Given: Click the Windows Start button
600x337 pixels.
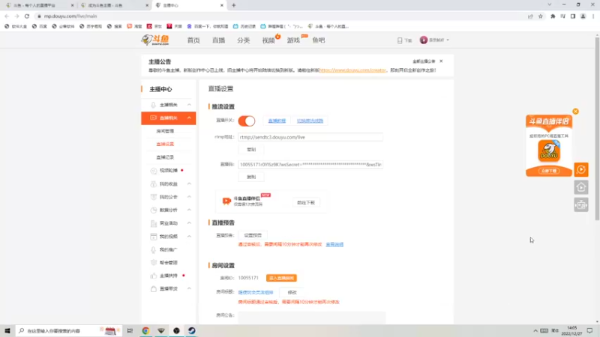Looking at the screenshot, I should 7,330.
